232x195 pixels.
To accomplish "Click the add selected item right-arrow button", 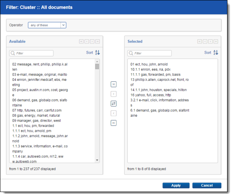I will coord(113,94).
